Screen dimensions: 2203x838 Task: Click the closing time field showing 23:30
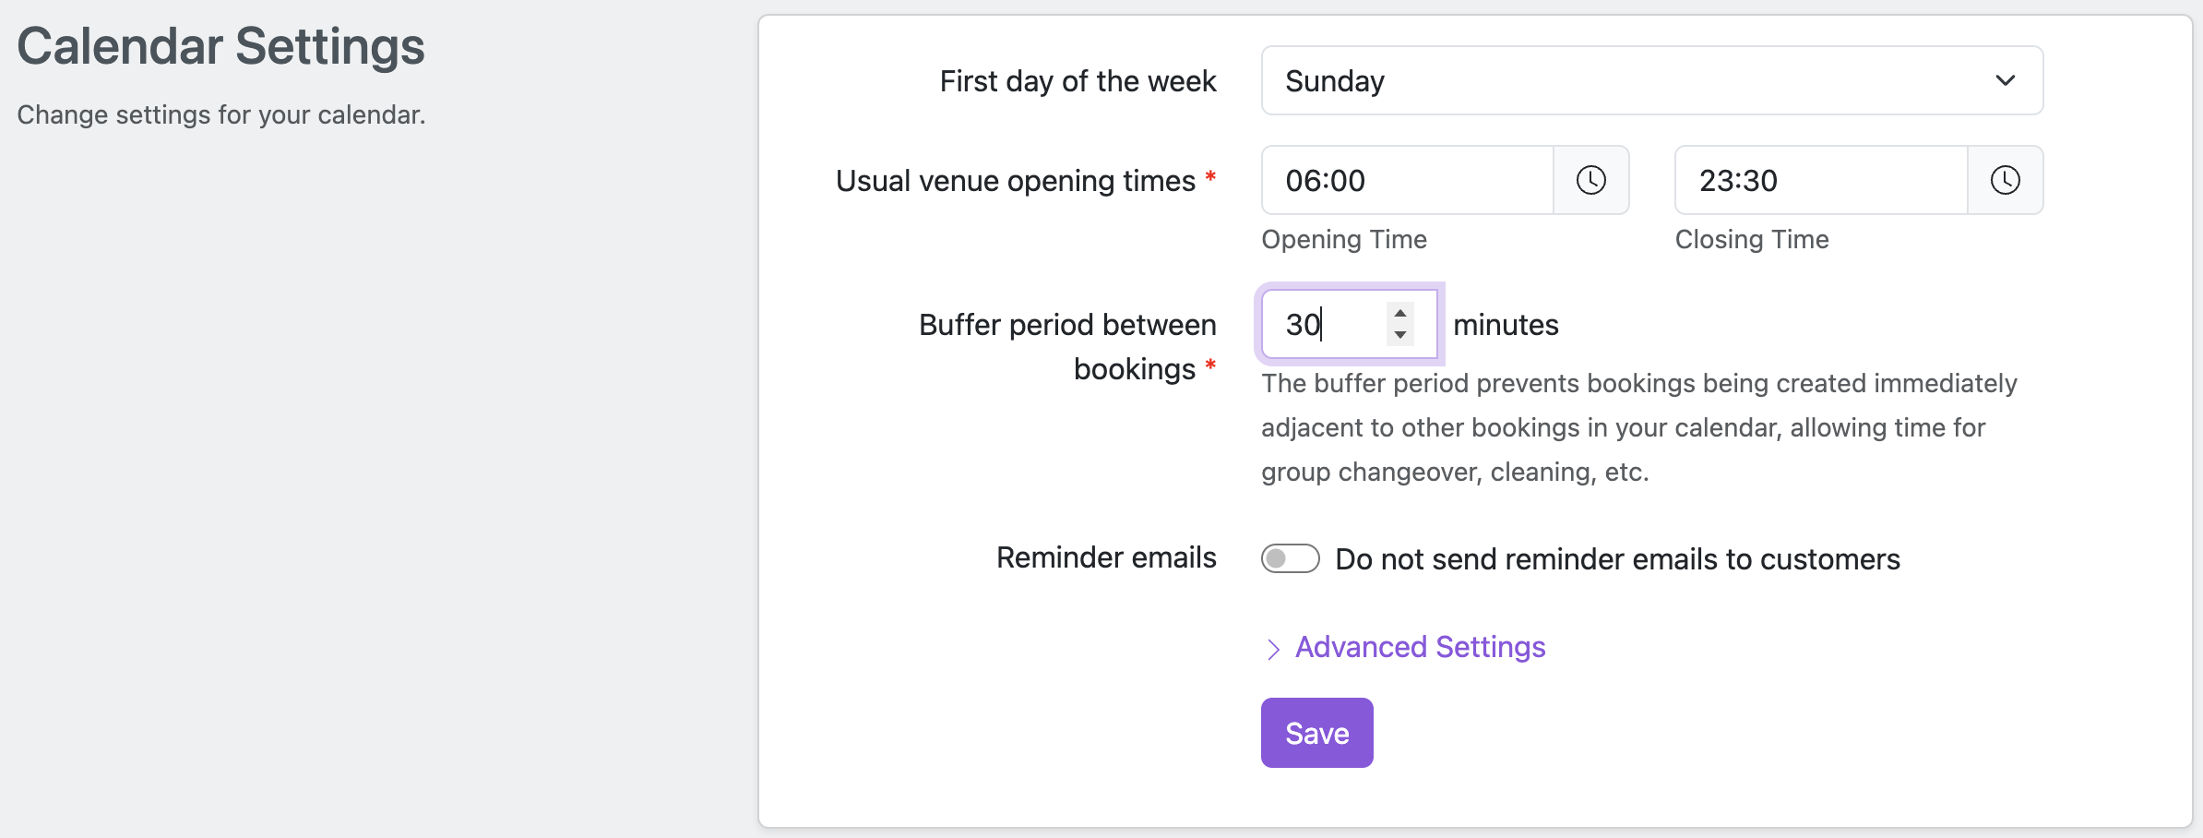(x=1820, y=180)
